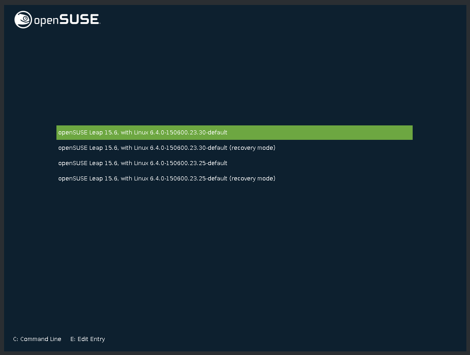
Task: Click "(recovery mode)" text in second entry
Action: [252, 148]
